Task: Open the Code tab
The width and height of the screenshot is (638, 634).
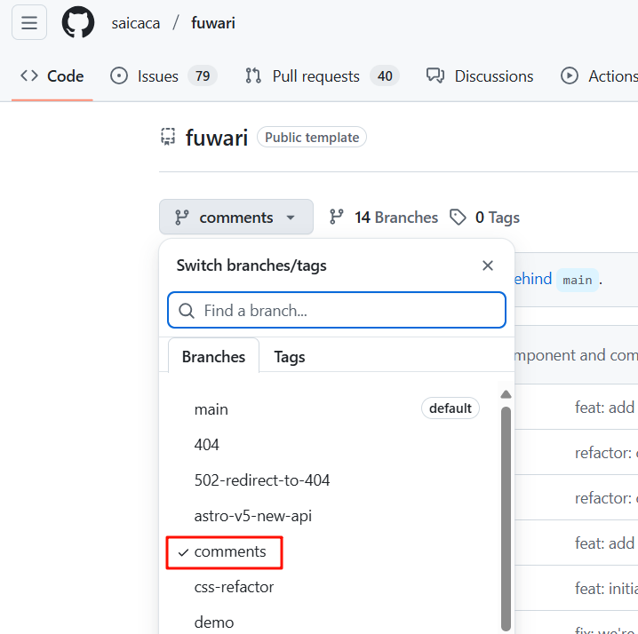Action: 53,76
